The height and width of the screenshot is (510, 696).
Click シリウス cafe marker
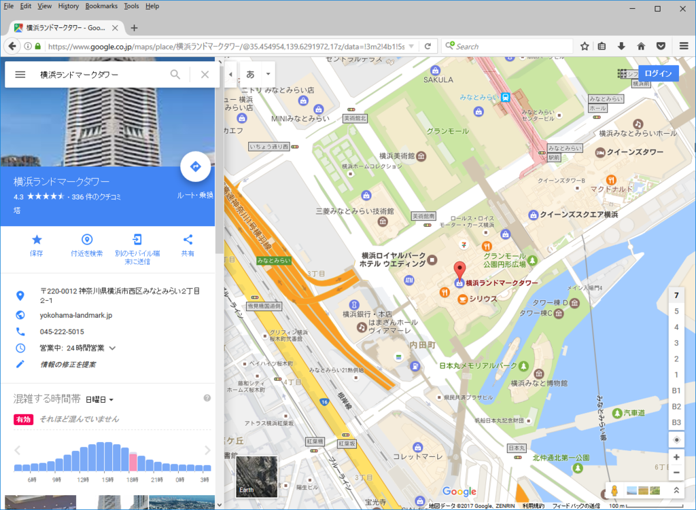click(x=462, y=299)
